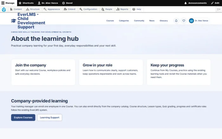Click the 'Grow in your role' card heading
Viewport: 222px width, 139px height.
coord(98,65)
